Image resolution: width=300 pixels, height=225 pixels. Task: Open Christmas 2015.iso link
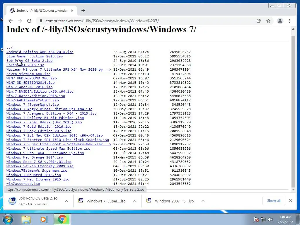[x=25, y=65]
